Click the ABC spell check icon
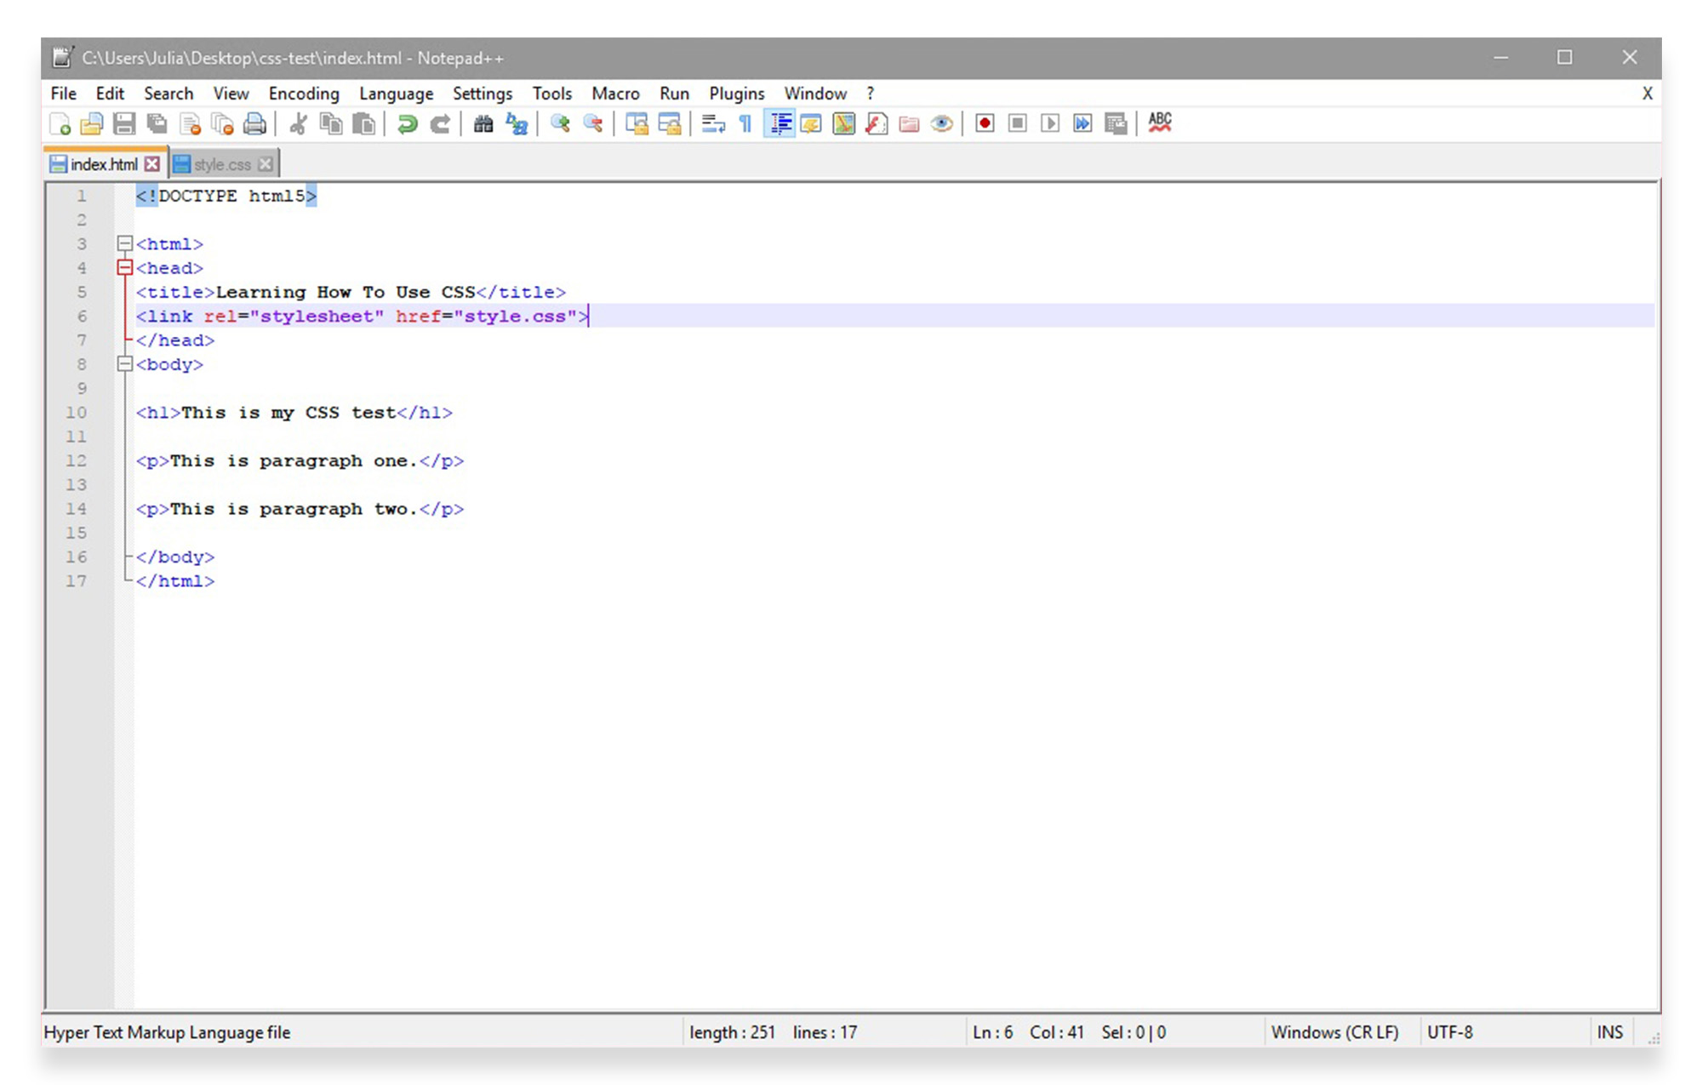 pos(1159,123)
